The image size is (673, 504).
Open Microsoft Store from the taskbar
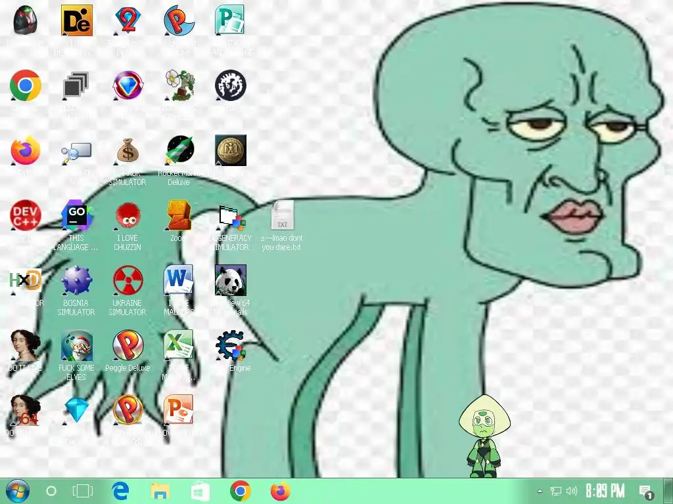point(200,491)
